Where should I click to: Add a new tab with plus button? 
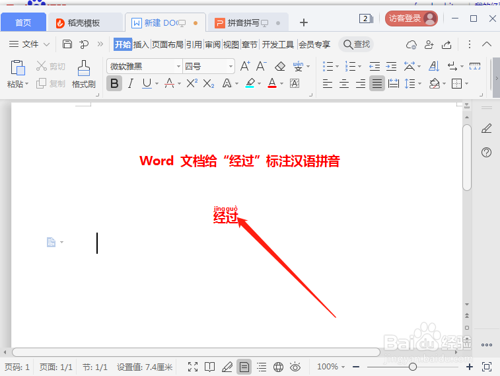pos(304,22)
